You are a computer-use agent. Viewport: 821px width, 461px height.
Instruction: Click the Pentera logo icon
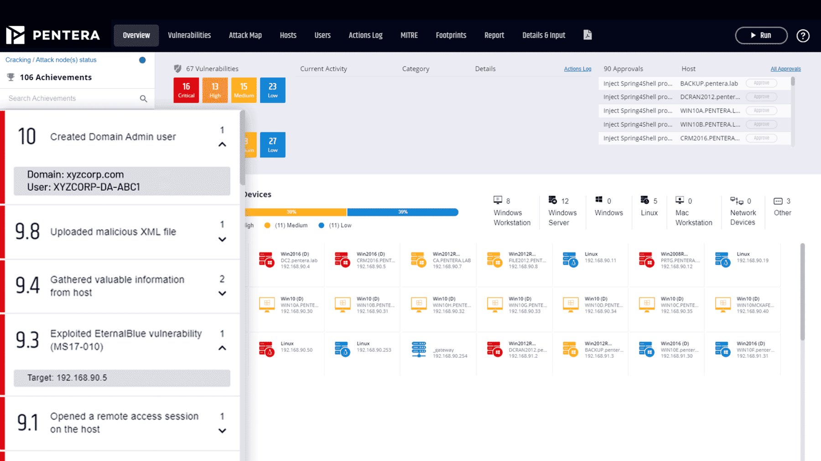pos(16,35)
